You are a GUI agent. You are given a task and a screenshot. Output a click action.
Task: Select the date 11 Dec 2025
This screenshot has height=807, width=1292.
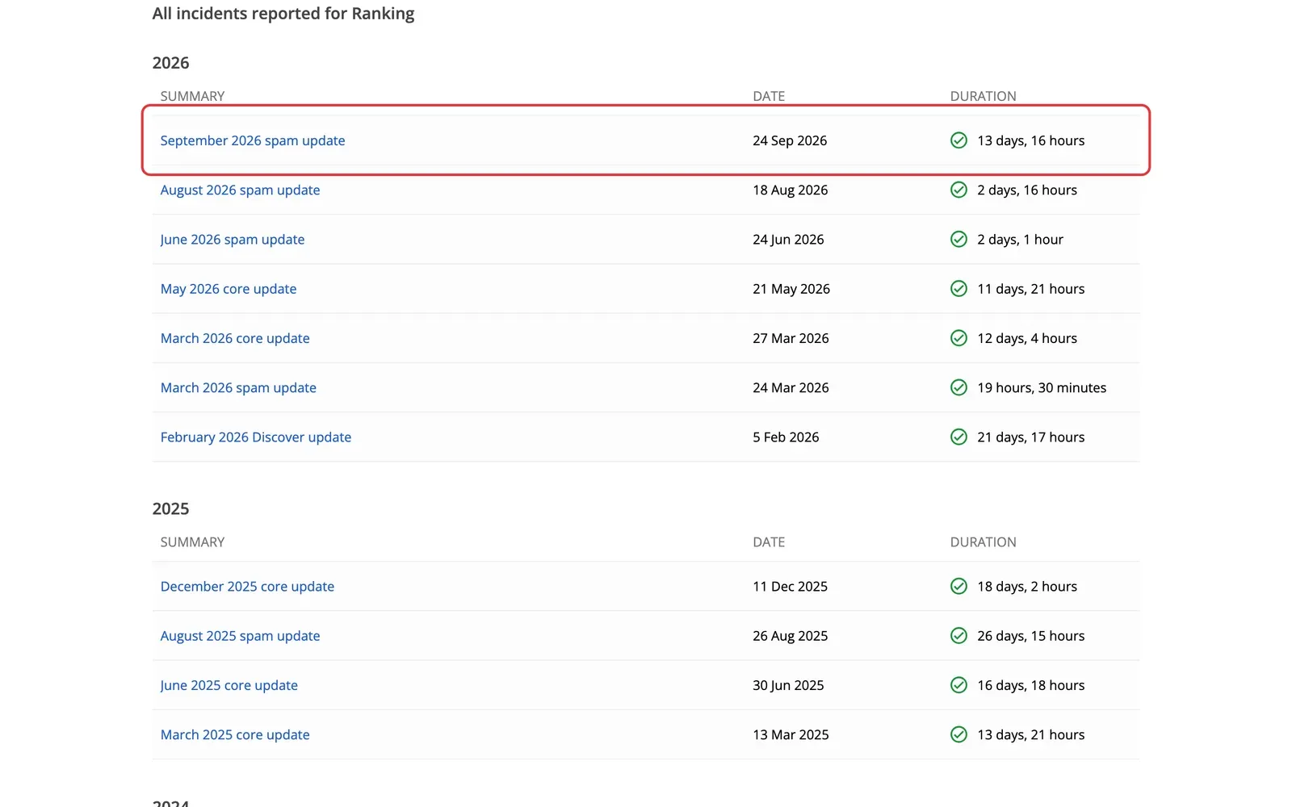click(791, 587)
